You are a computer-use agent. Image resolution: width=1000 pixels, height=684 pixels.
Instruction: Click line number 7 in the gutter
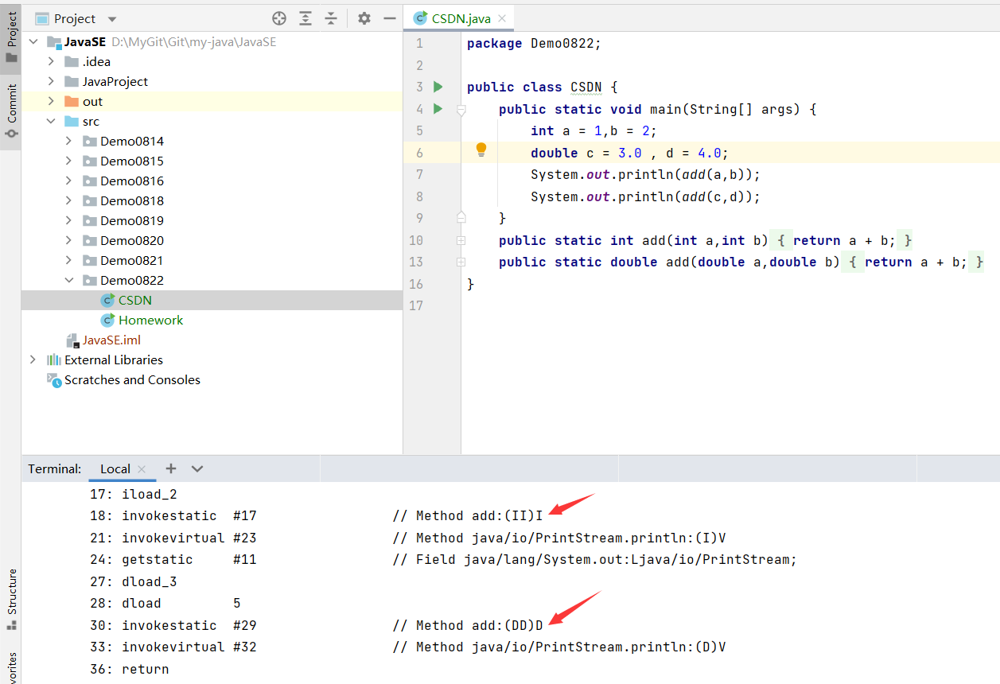419,174
